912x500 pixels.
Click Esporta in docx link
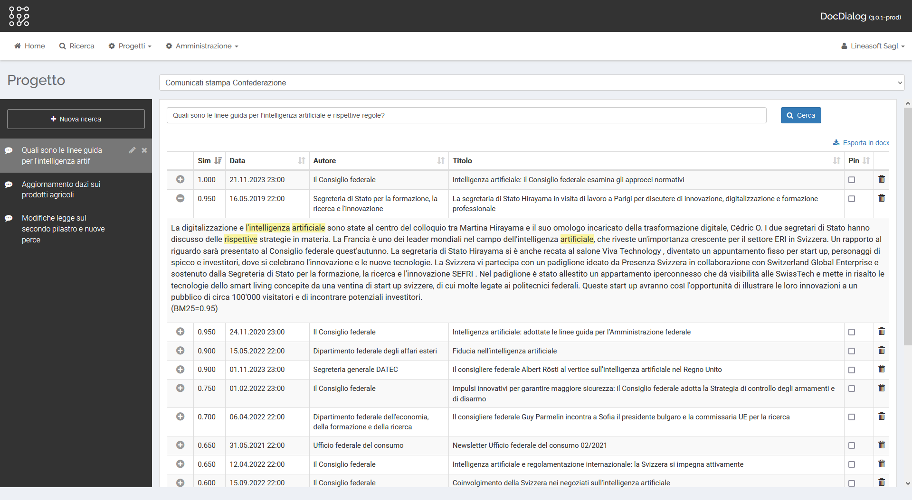(861, 143)
